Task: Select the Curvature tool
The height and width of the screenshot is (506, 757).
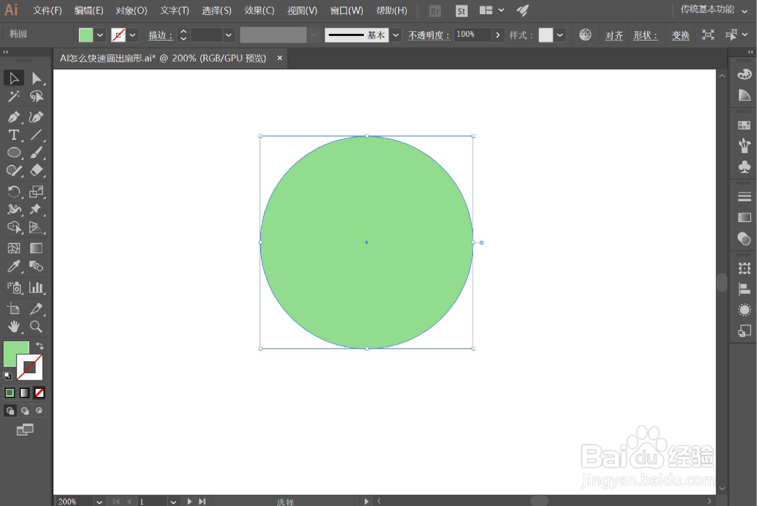Action: (36, 117)
